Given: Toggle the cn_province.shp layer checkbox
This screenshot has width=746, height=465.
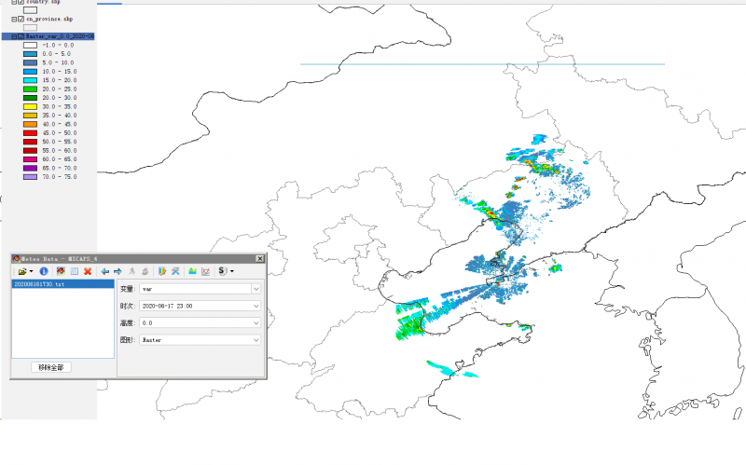Looking at the screenshot, I should [x=20, y=19].
